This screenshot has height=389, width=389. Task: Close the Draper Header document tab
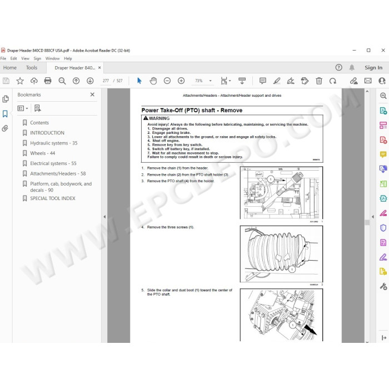(x=99, y=67)
